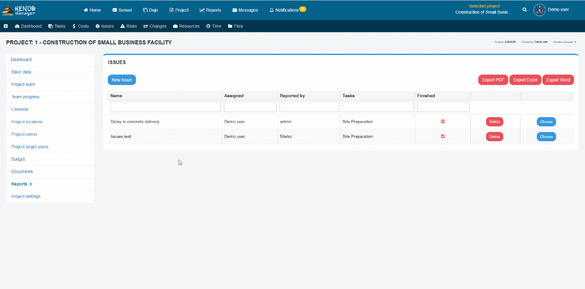Switch to the Resources tab
Viewport: 585px width, 289px height.
pos(186,26)
